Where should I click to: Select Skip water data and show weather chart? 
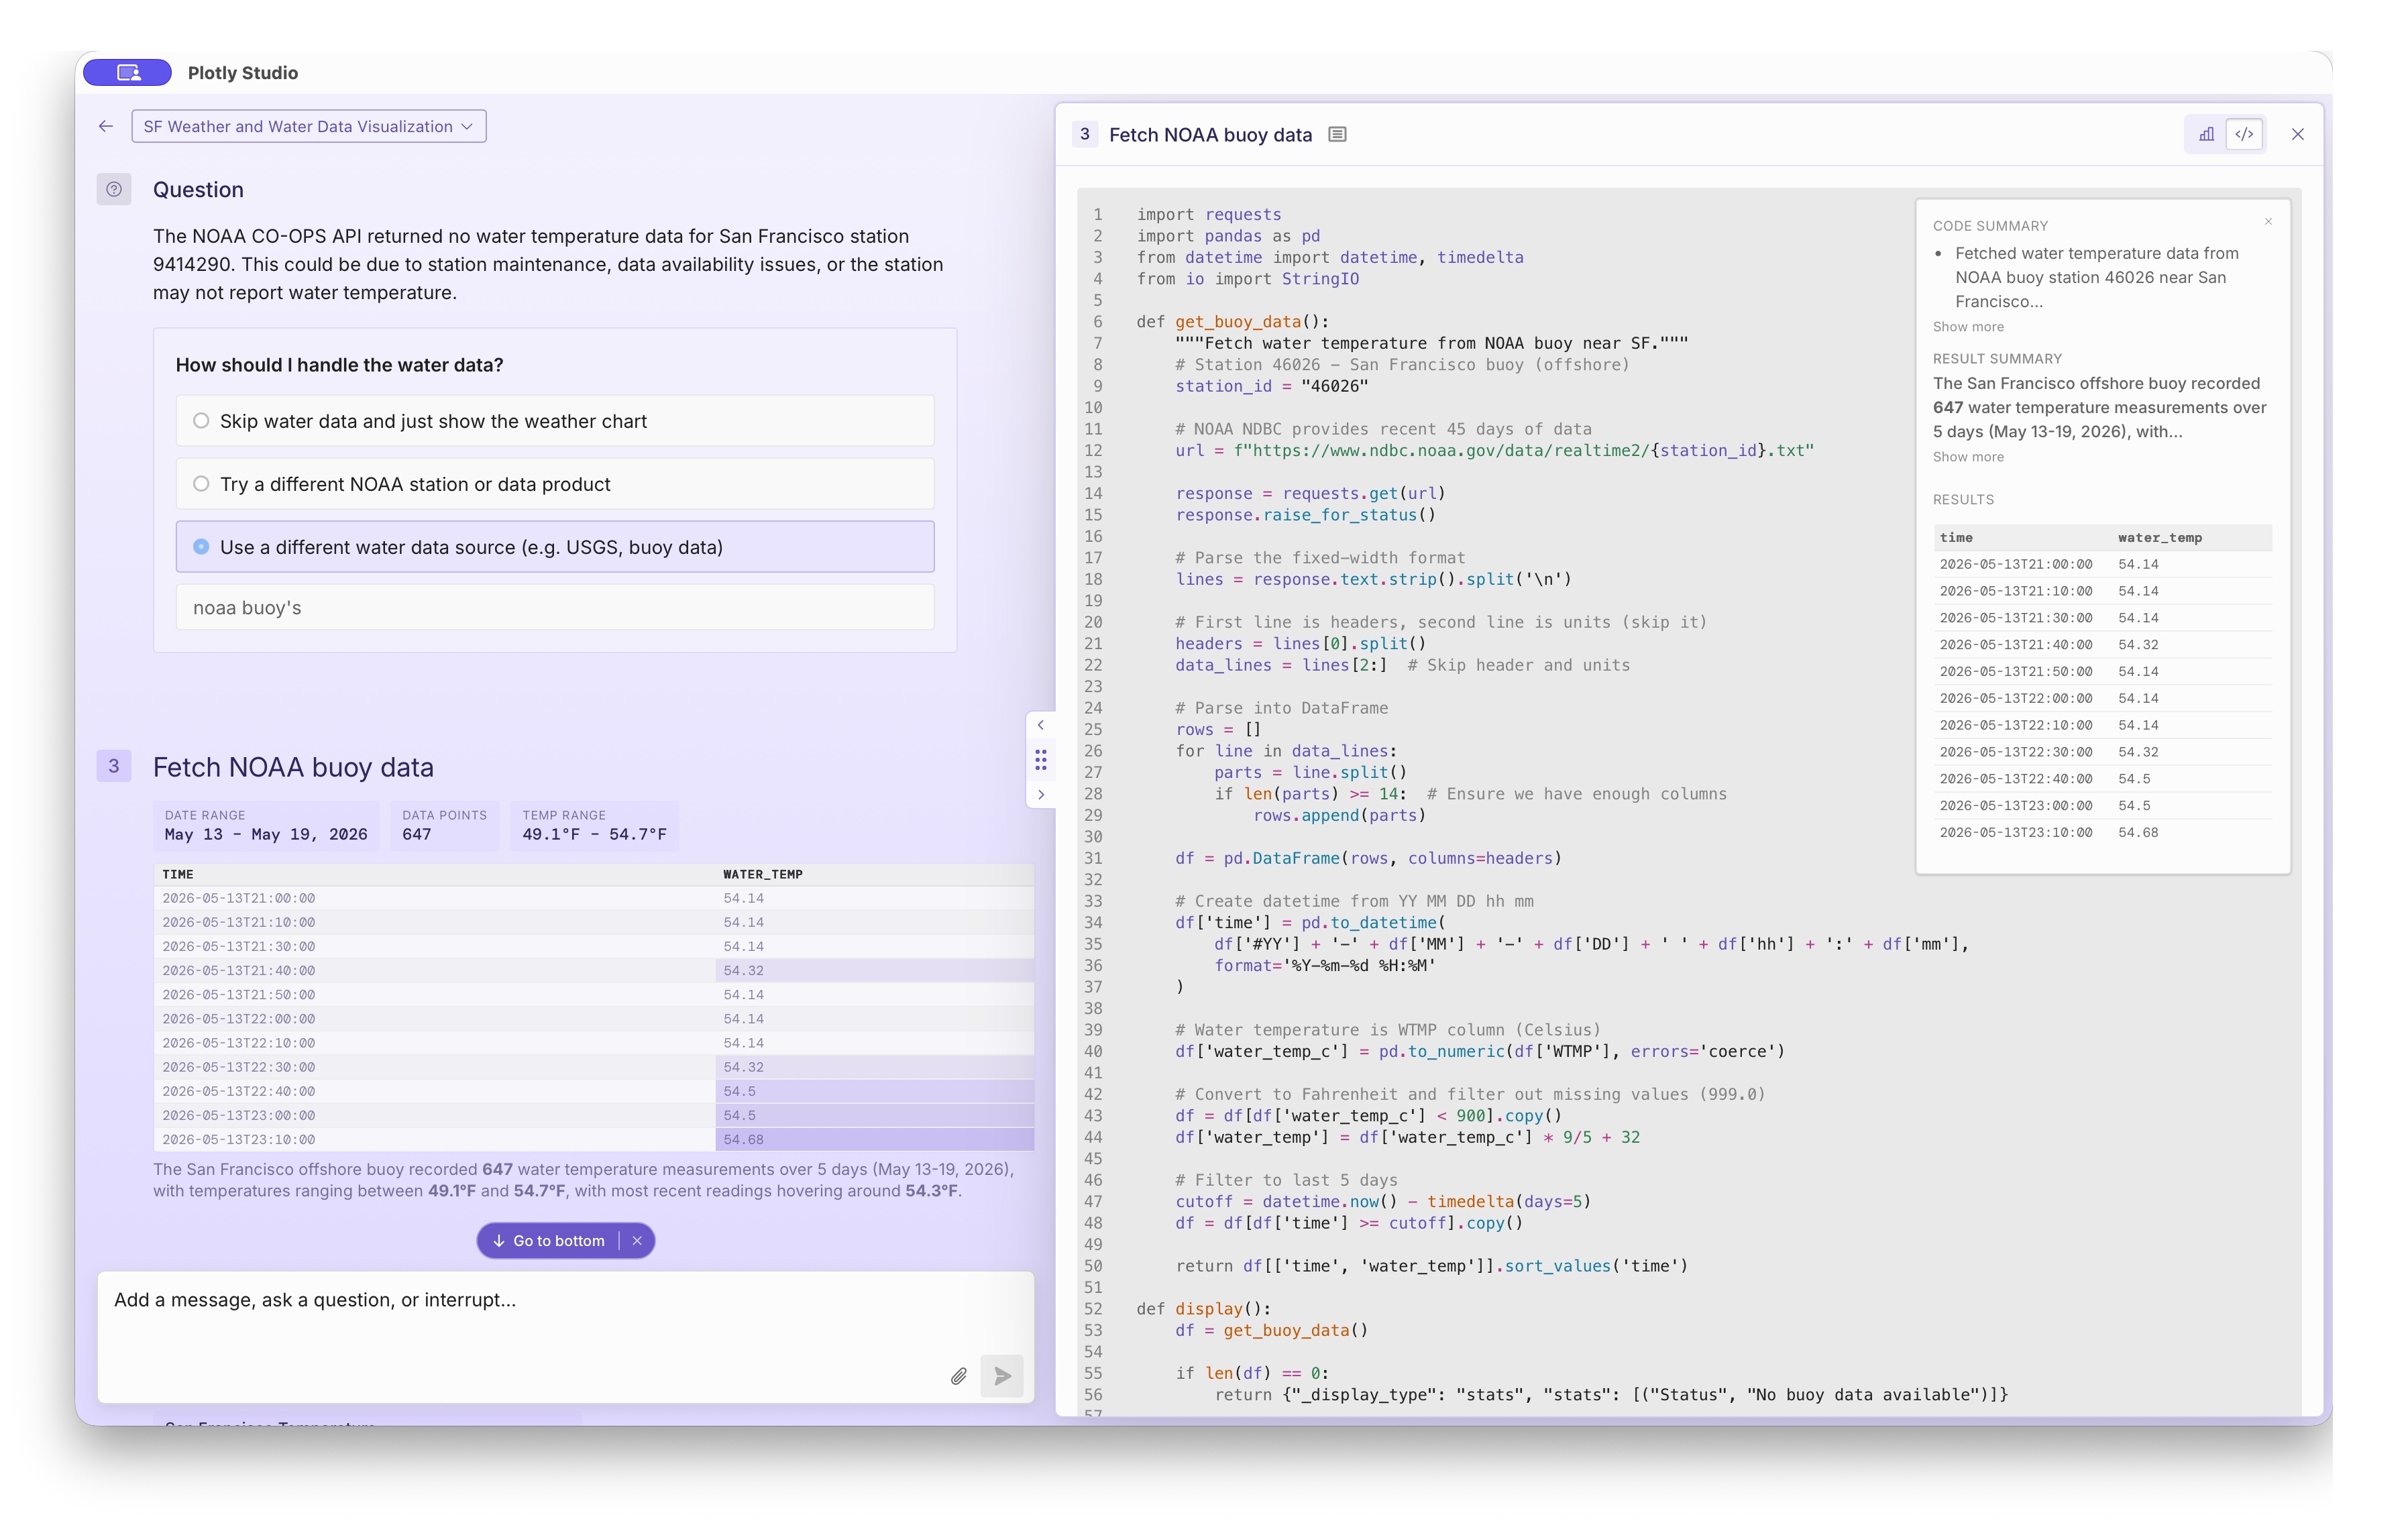(x=555, y=421)
